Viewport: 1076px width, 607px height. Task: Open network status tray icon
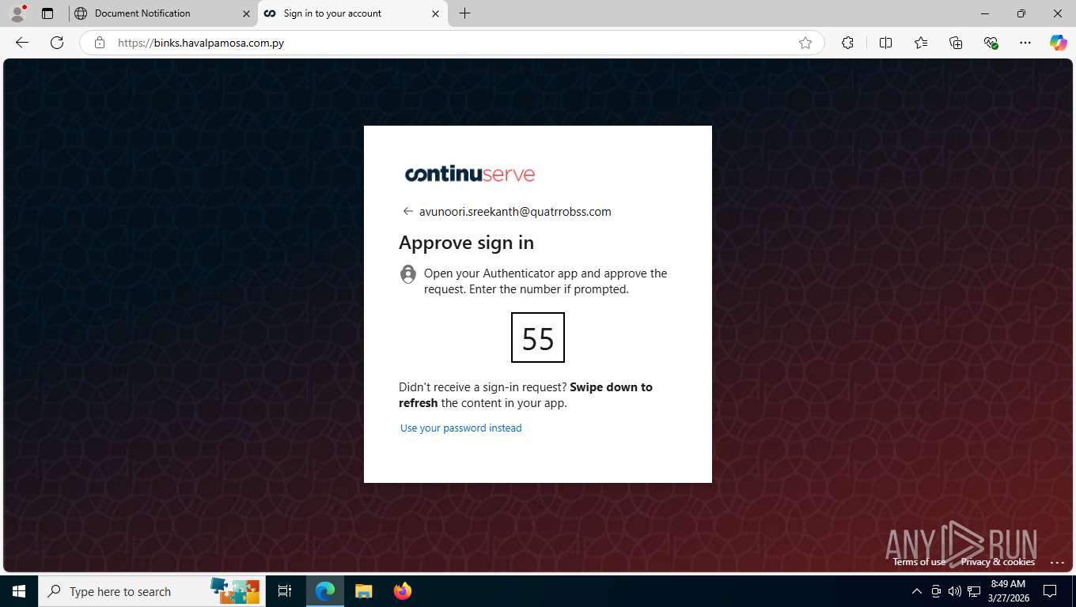click(x=974, y=591)
